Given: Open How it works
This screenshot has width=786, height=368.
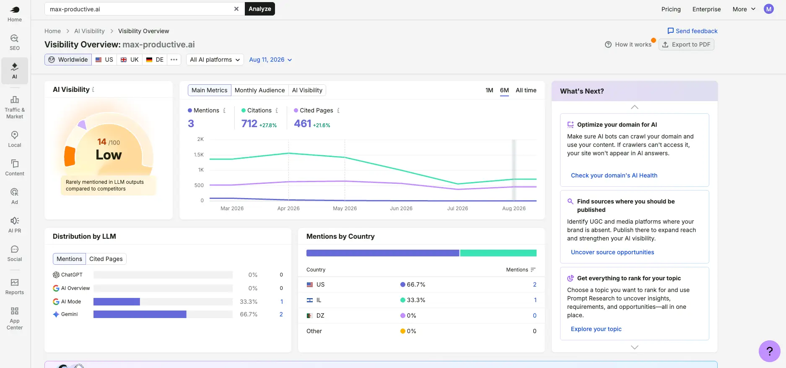Looking at the screenshot, I should 628,44.
